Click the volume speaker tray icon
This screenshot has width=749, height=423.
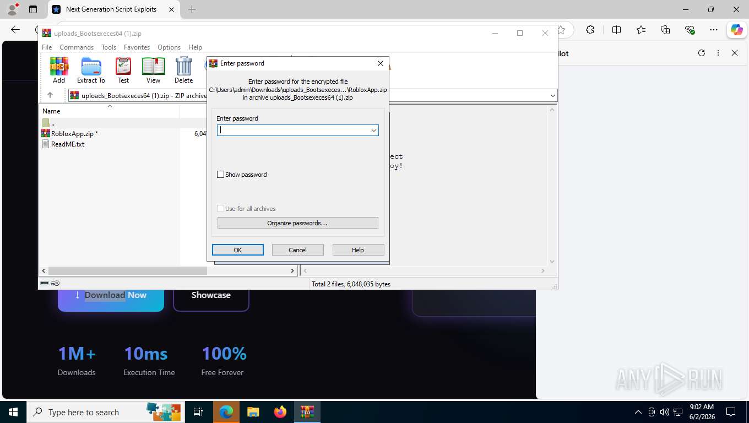(664, 412)
